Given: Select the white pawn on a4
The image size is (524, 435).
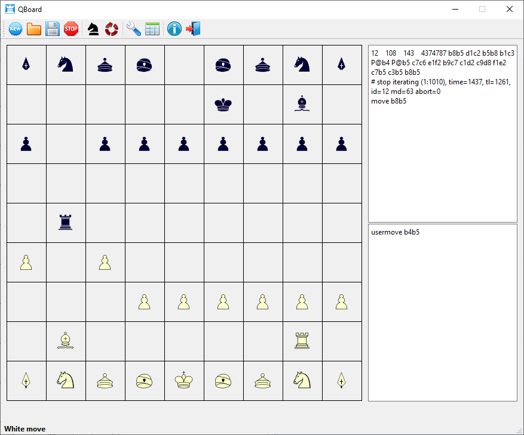Looking at the screenshot, I should 26,263.
